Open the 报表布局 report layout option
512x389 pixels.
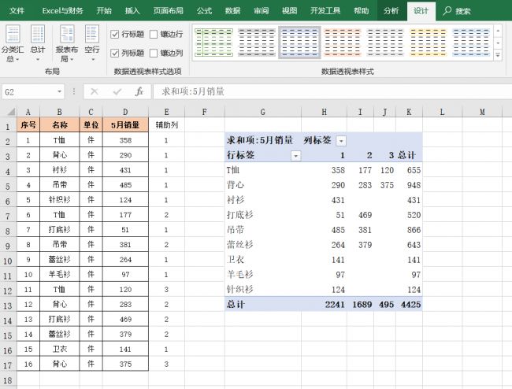click(x=67, y=44)
